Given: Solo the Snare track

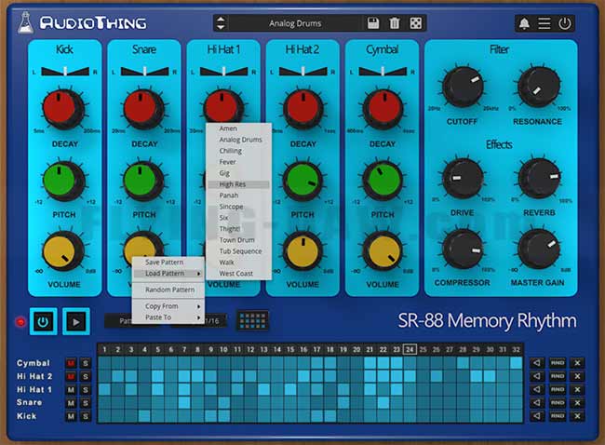Looking at the screenshot, I should click(86, 403).
